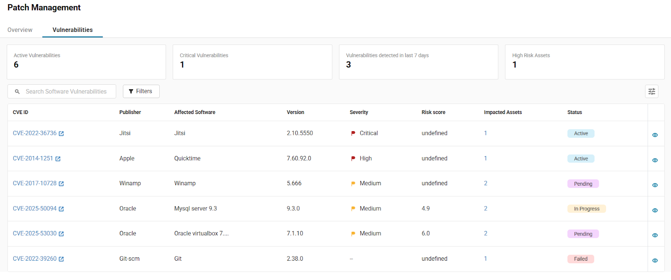This screenshot has width=671, height=280.
Task: Click impacted assets count for Quicktime row
Action: (486, 158)
